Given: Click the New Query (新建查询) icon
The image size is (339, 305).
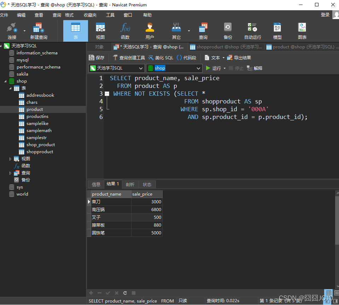Looking at the screenshot, I should click(x=39, y=31).
